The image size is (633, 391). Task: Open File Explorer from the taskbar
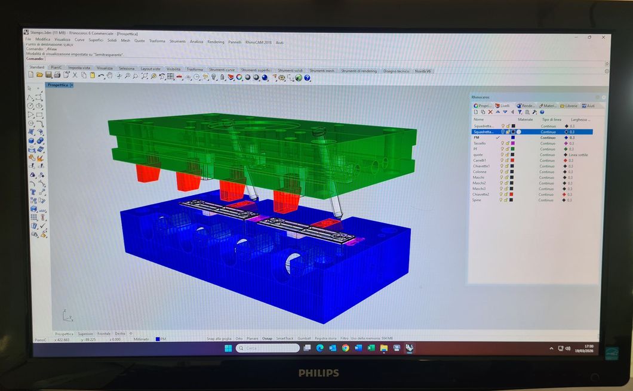[x=383, y=348]
